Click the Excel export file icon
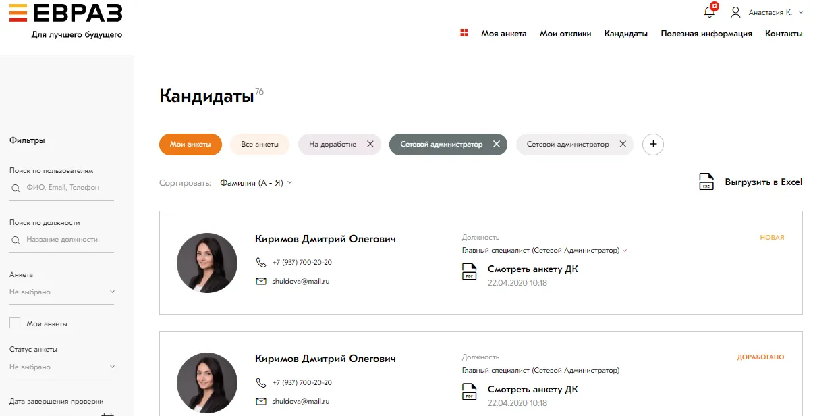The image size is (813, 416). 706,182
